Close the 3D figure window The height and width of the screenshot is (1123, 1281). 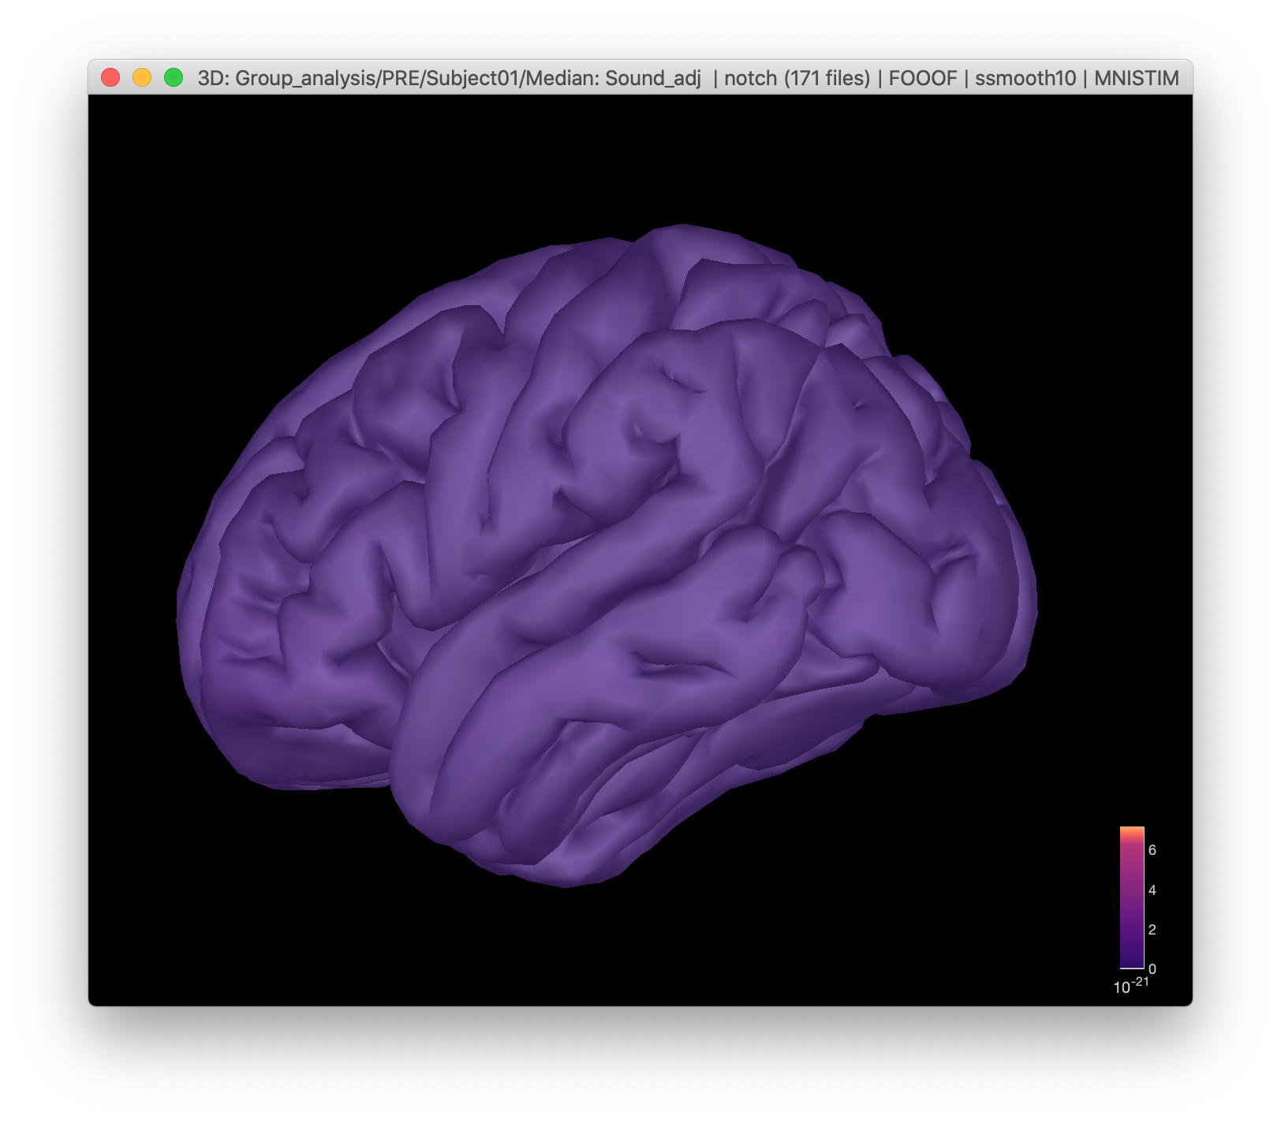click(110, 77)
